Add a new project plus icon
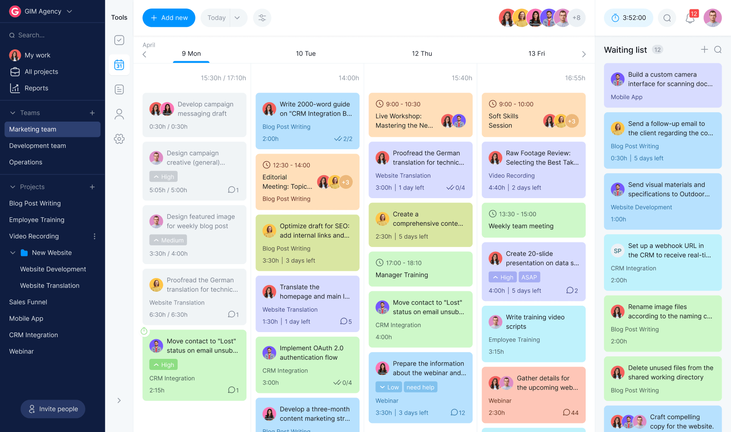The image size is (731, 432). (x=92, y=187)
